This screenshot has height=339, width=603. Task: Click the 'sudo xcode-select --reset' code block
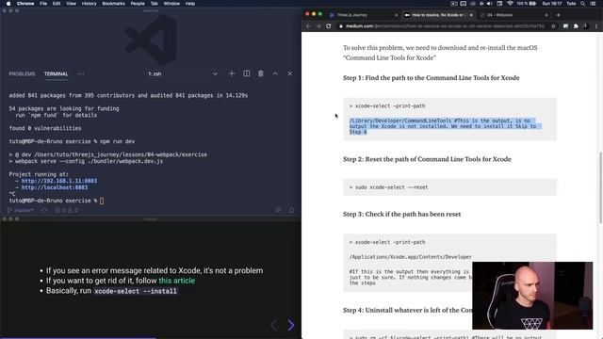[x=449, y=187]
